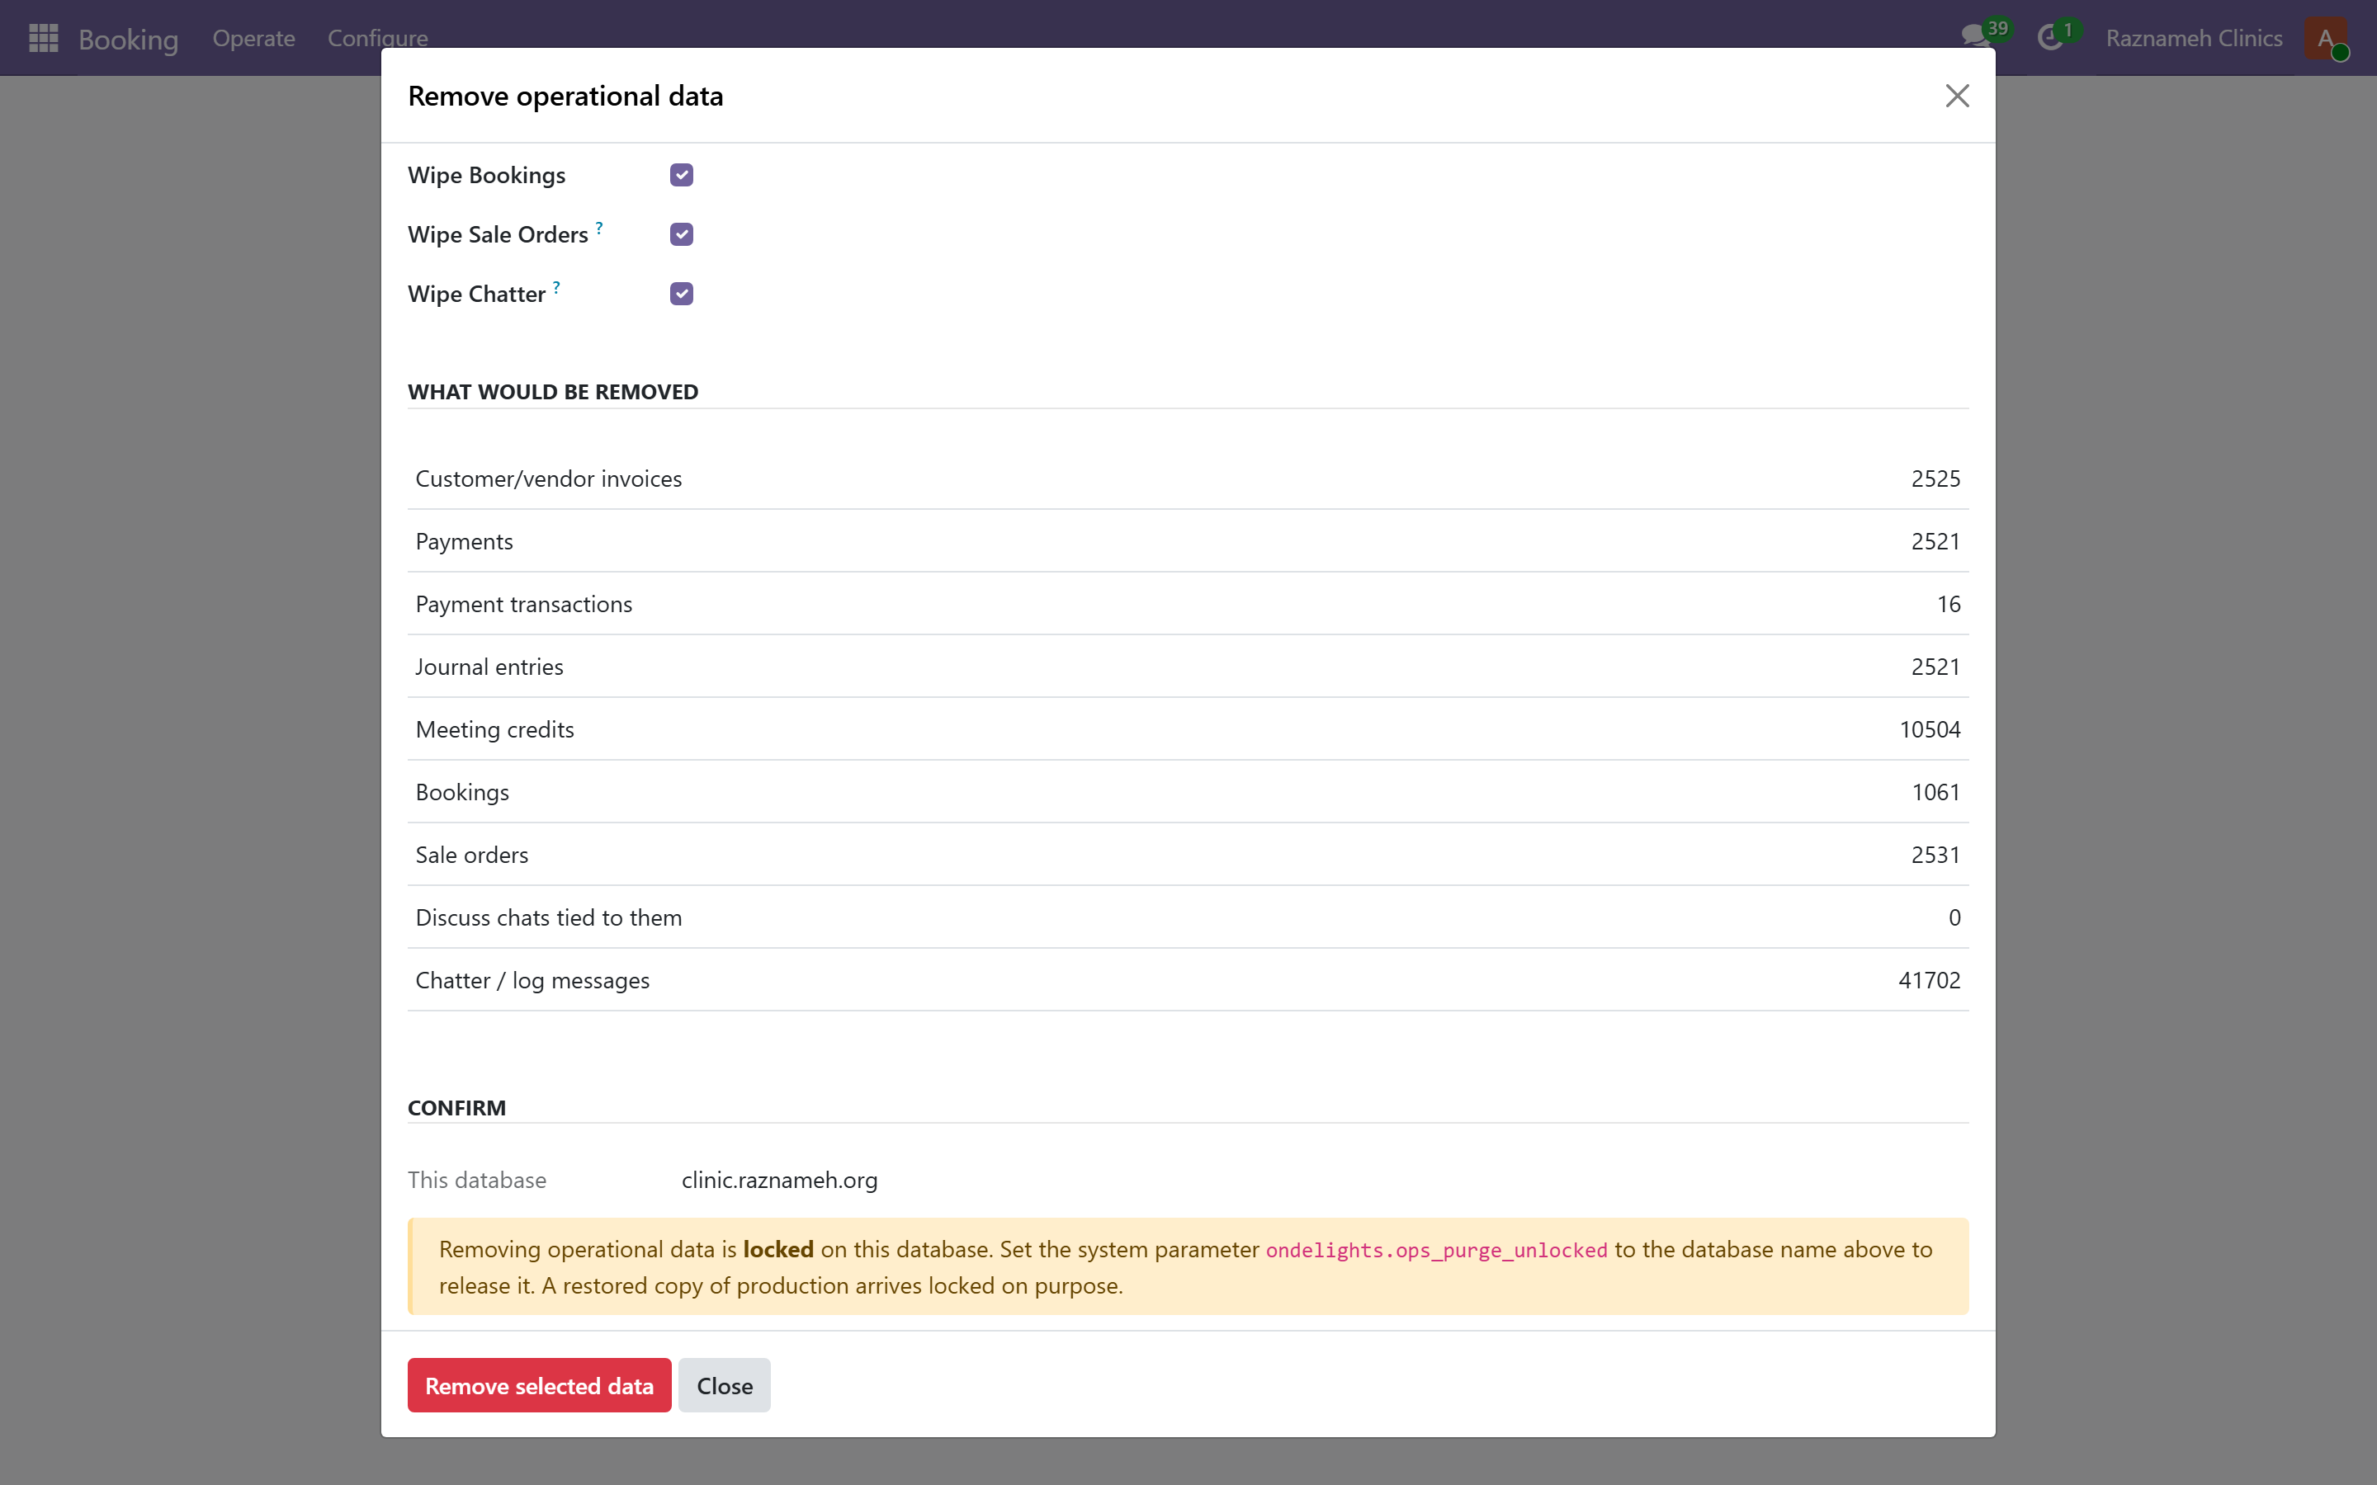The height and width of the screenshot is (1485, 2377).
Task: Show Wipe Sale Orders help tooltip
Action: tap(599, 227)
